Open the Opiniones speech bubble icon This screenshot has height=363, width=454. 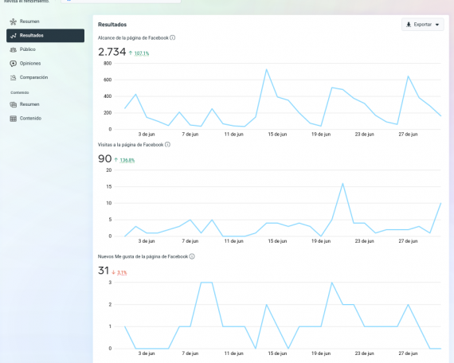[x=13, y=64]
